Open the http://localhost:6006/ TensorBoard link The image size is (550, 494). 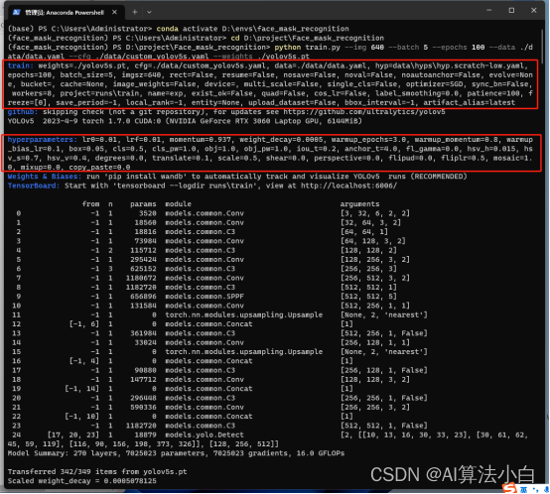click(x=348, y=185)
